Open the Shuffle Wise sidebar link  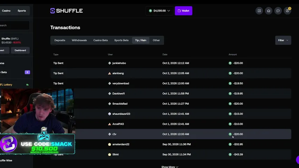(x=6, y=160)
